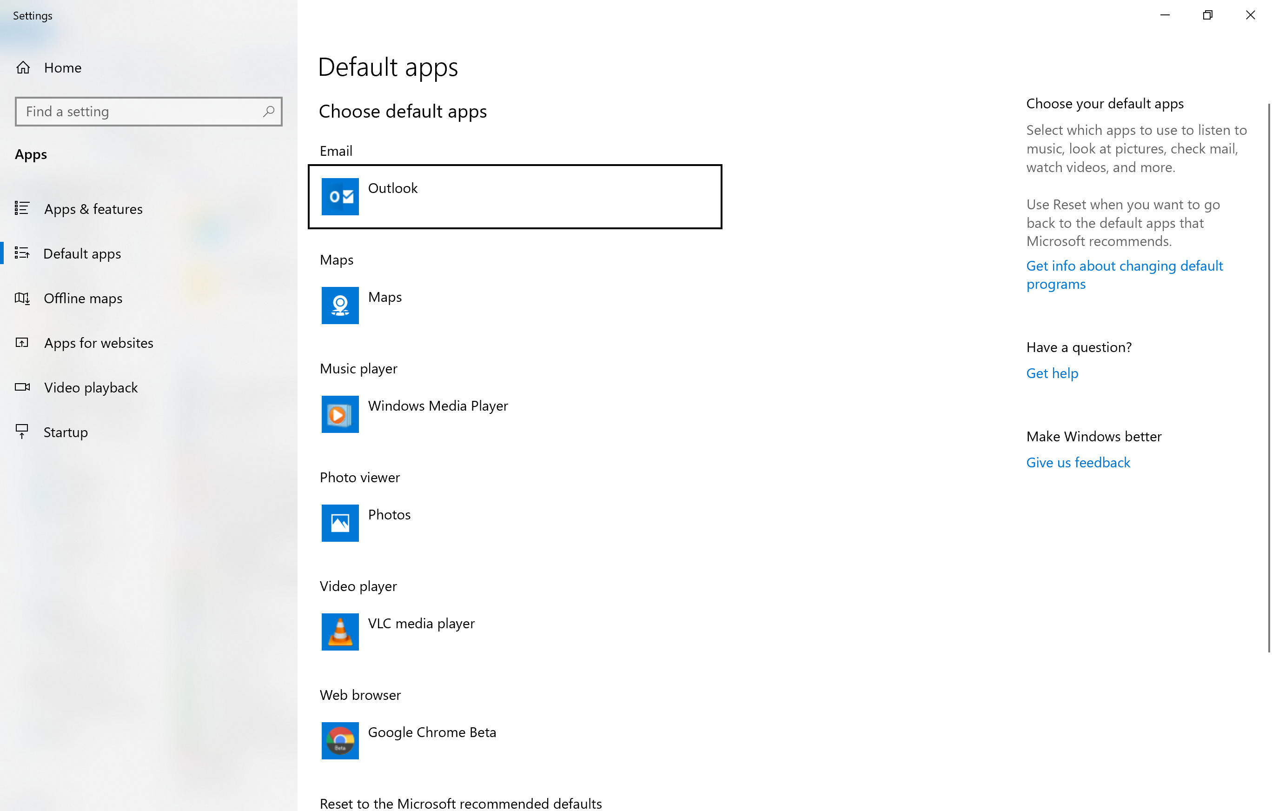
Task: Click the 'Make Windows better' heading
Action: (x=1093, y=436)
